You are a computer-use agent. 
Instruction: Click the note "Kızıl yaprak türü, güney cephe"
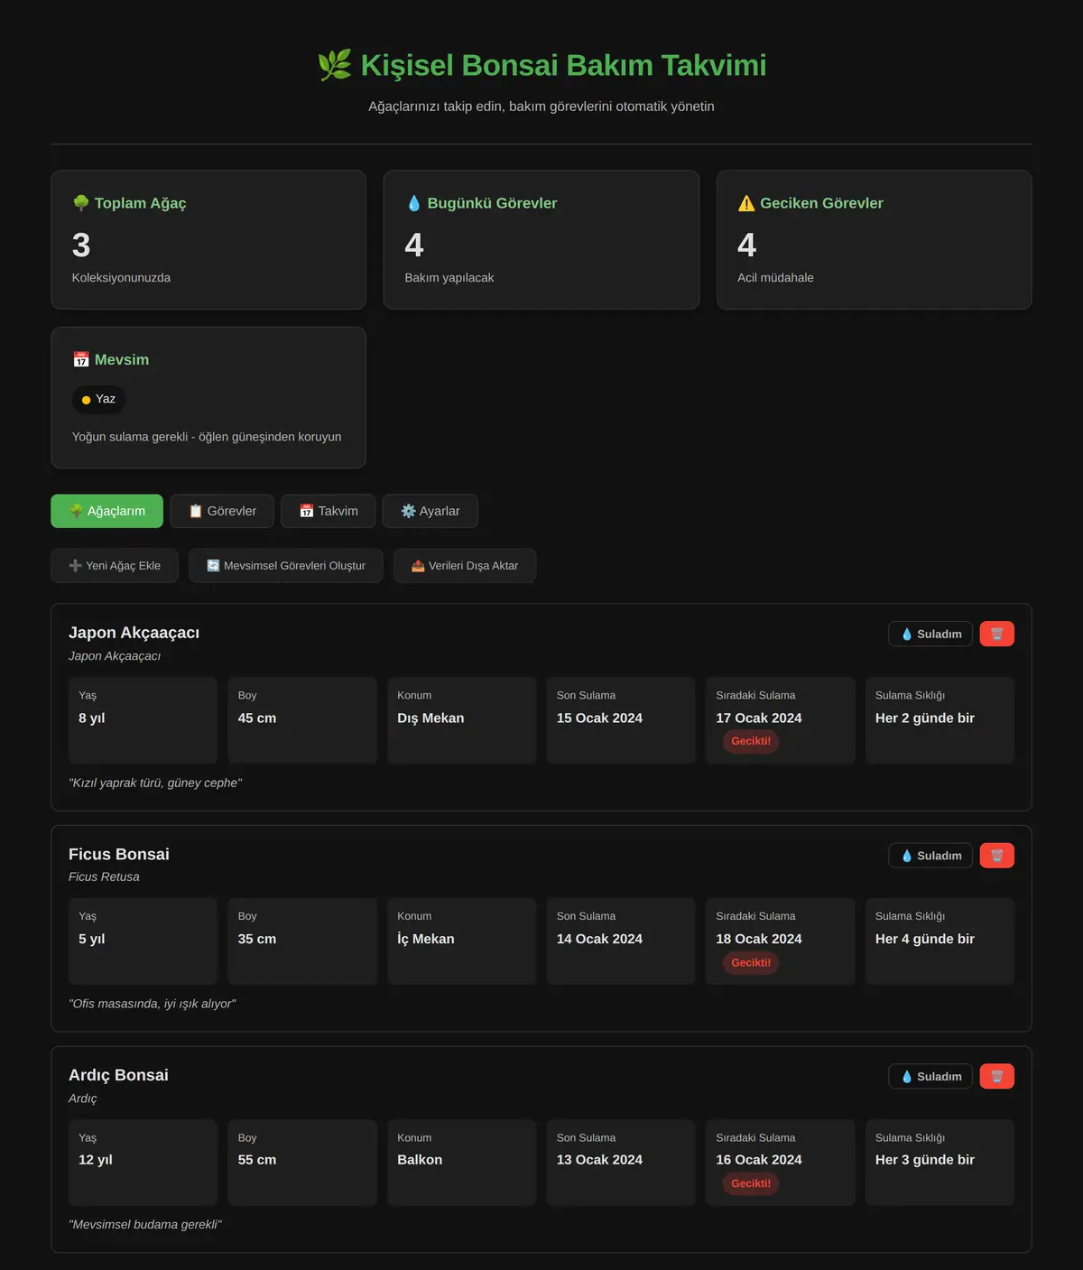point(155,783)
